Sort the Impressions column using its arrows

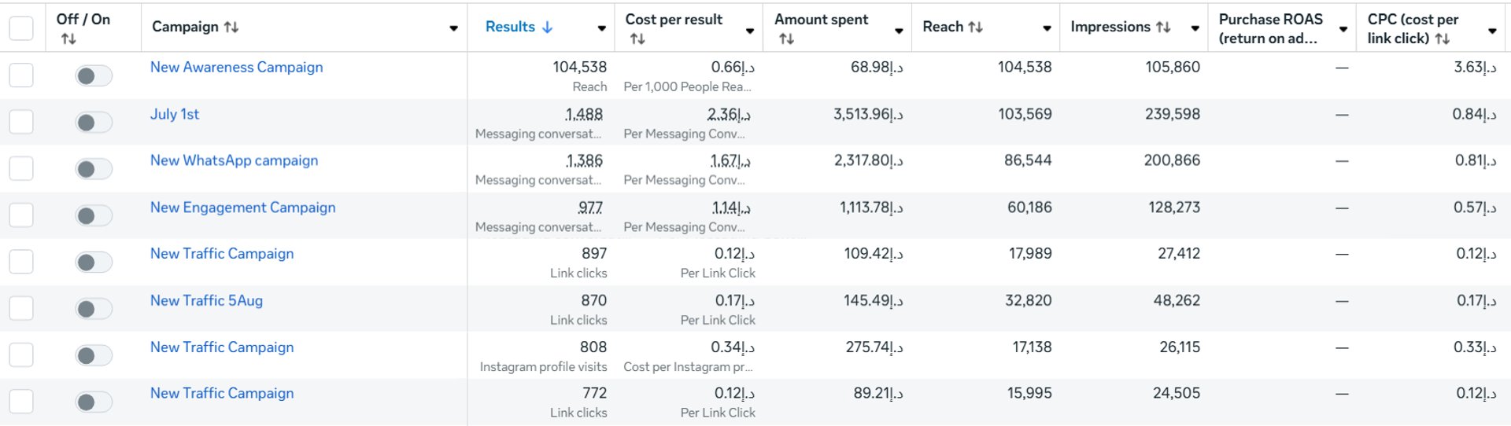click(x=1163, y=28)
